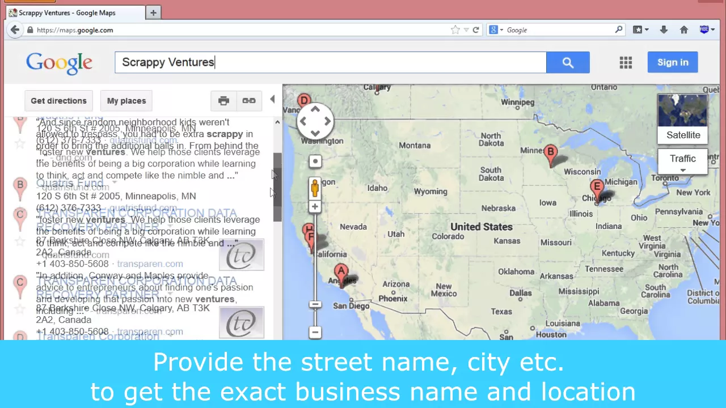Click Get directions

pos(58,101)
